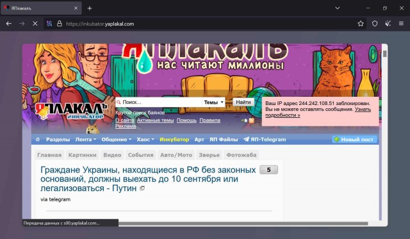The width and height of the screenshot is (410, 239).
Task: Open the shield protection icon in toolbar
Action: point(375,24)
